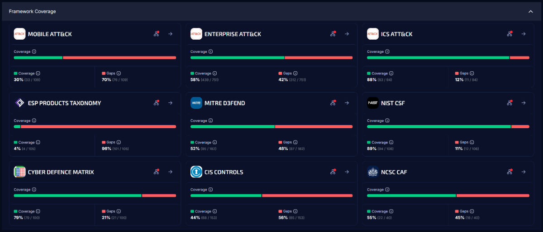
Task: Click the ENTERPRISE ATT&CK logo icon
Action: coord(196,34)
